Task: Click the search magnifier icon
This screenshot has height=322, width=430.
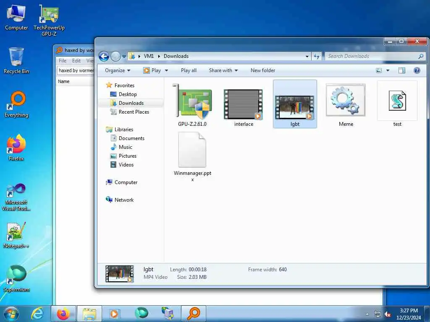Action: 421,56
